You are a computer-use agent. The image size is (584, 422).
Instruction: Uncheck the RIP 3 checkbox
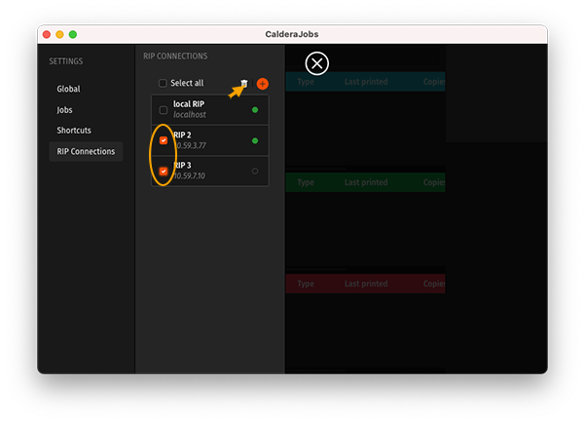tap(164, 172)
